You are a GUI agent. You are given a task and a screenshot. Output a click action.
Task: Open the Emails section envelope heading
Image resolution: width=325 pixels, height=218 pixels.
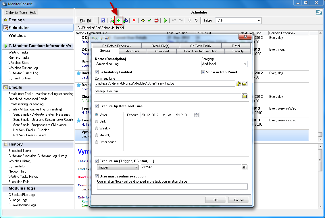(15, 87)
